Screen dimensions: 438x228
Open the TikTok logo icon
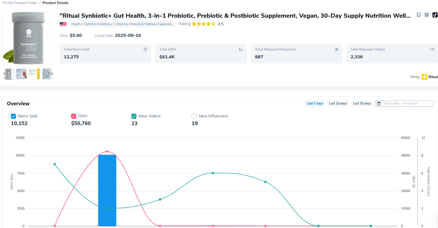pos(435,15)
